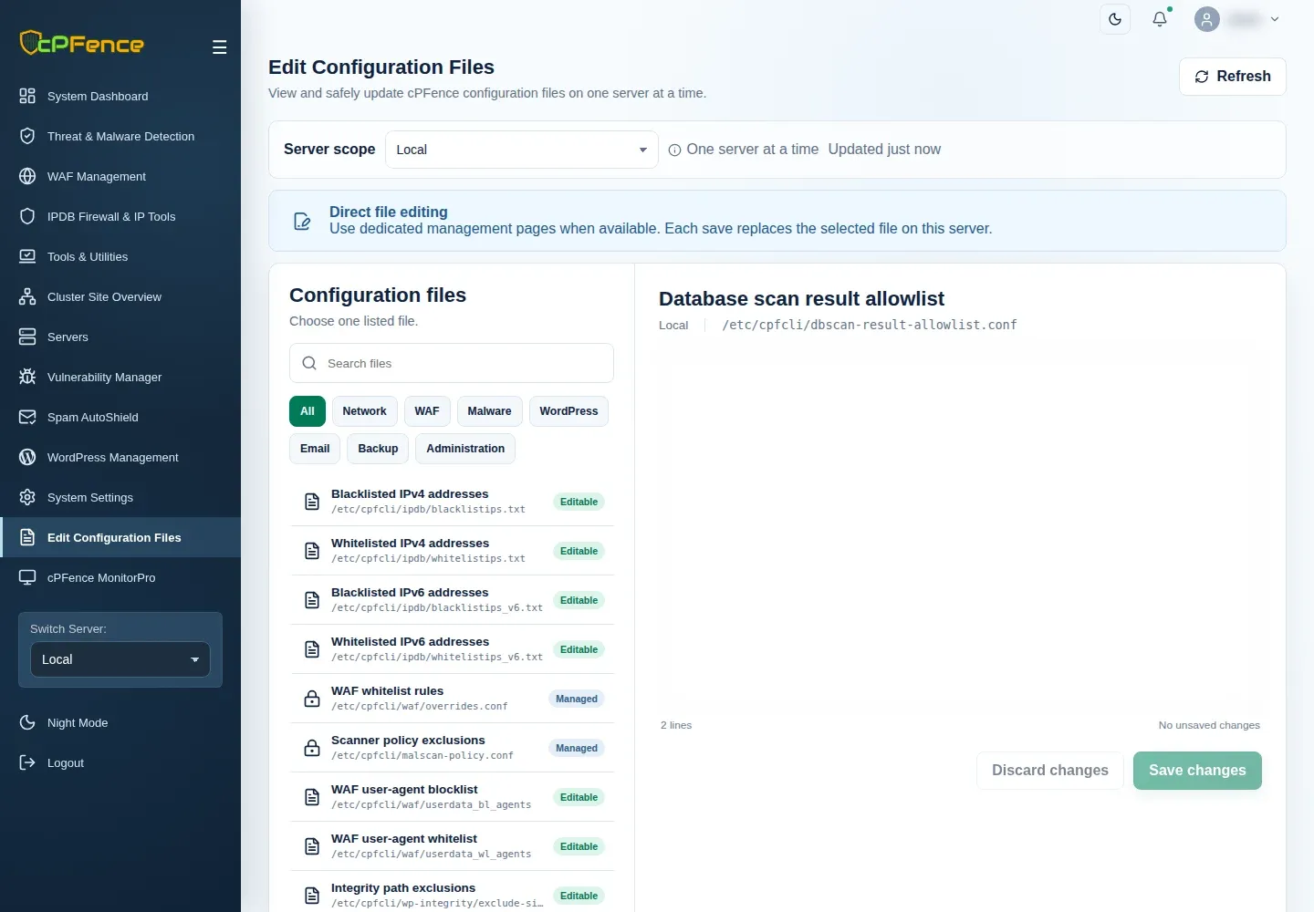Toggle Night Mode in the sidebar
This screenshot has height=912, width=1314.
pos(120,722)
